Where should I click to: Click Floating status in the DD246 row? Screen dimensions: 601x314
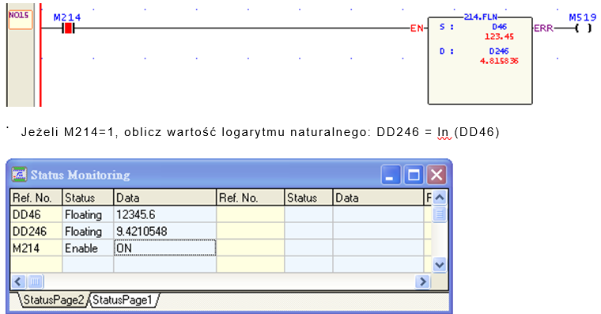[x=88, y=231]
